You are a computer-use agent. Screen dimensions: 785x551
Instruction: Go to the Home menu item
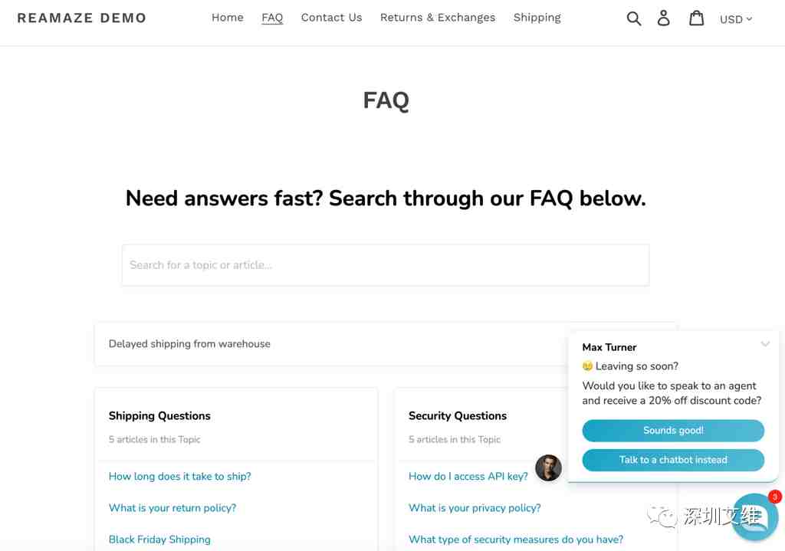[x=227, y=18]
